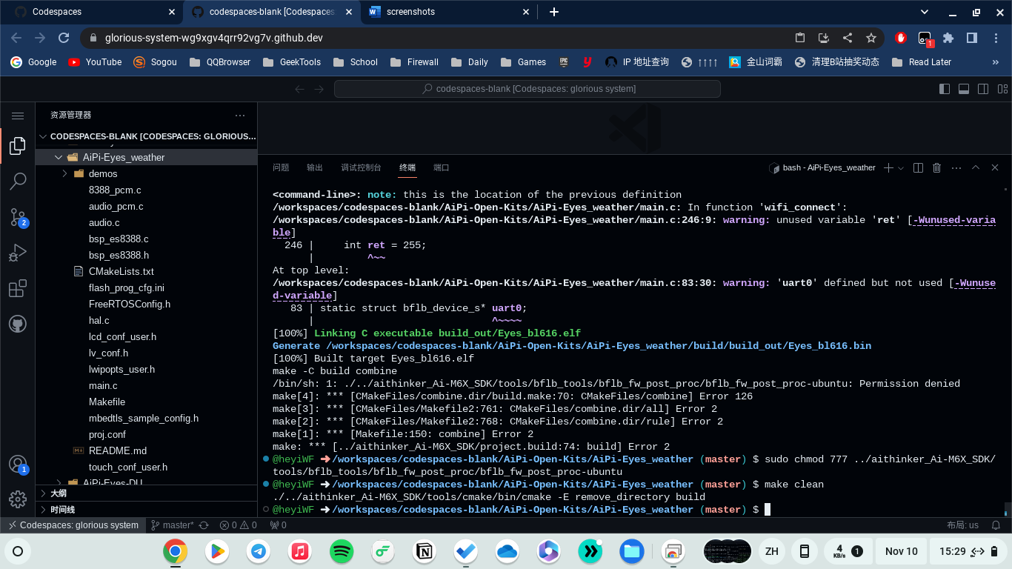
Task: Click the new terminal plus icon
Action: click(x=888, y=168)
